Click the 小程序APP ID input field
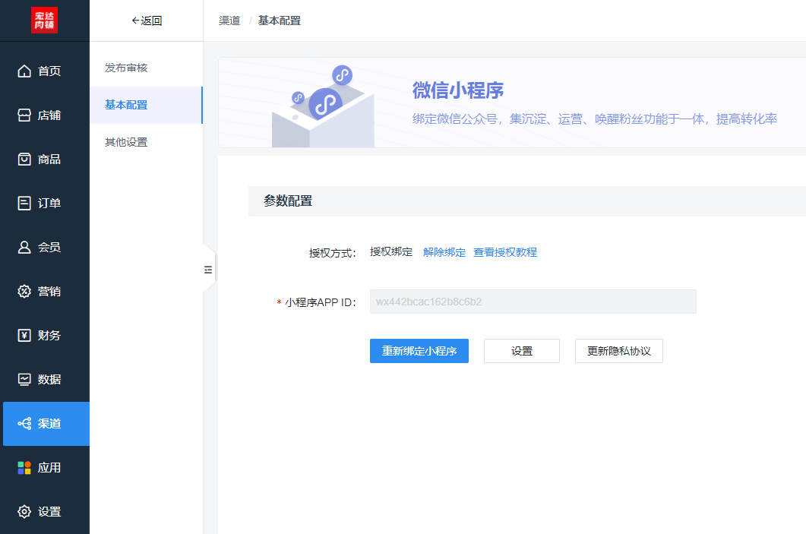The image size is (806, 534). 533,302
